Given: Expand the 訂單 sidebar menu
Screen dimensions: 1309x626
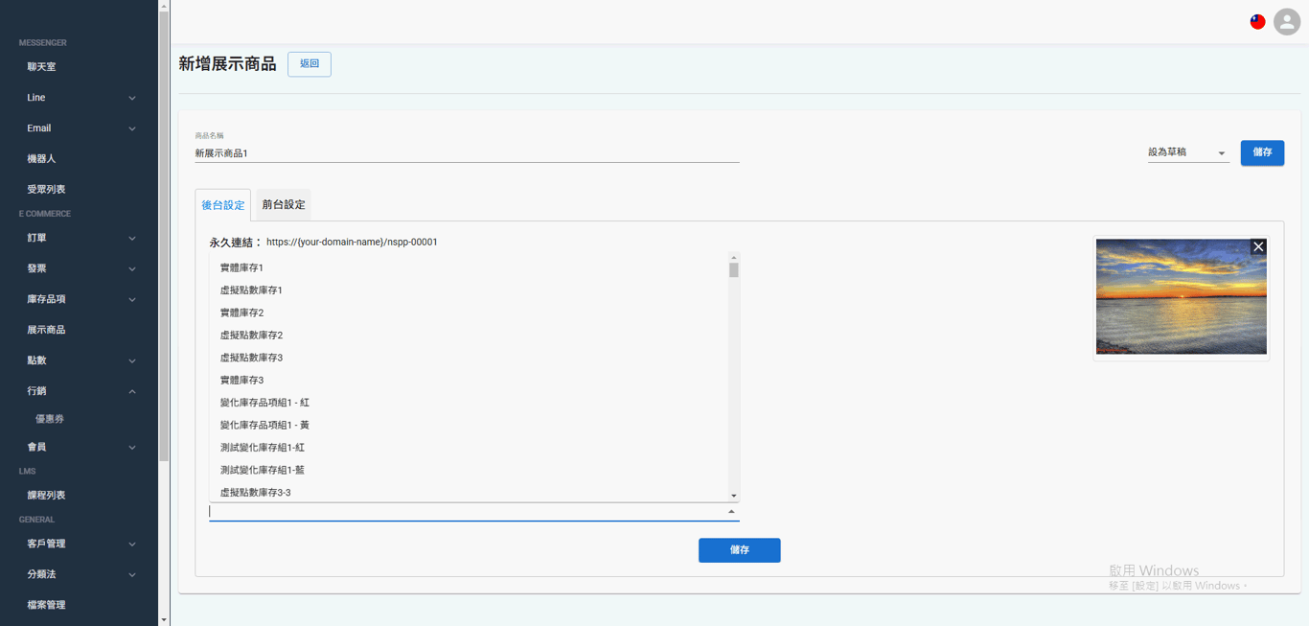Looking at the screenshot, I should click(79, 238).
